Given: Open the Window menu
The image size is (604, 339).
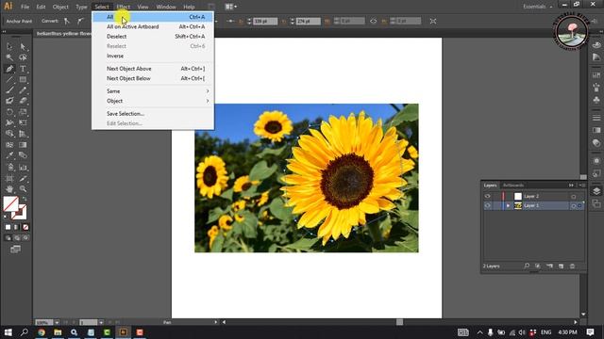Looking at the screenshot, I should [x=166, y=7].
